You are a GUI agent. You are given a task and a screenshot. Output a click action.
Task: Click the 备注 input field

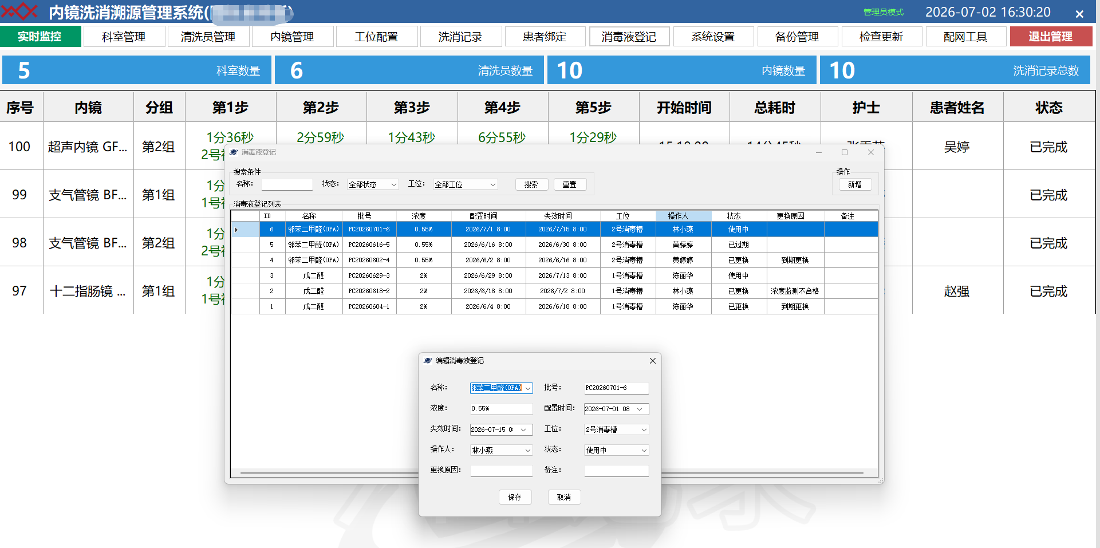(x=616, y=471)
